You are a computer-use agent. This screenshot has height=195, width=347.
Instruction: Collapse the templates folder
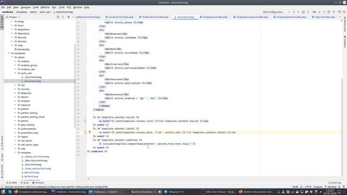coord(9,53)
